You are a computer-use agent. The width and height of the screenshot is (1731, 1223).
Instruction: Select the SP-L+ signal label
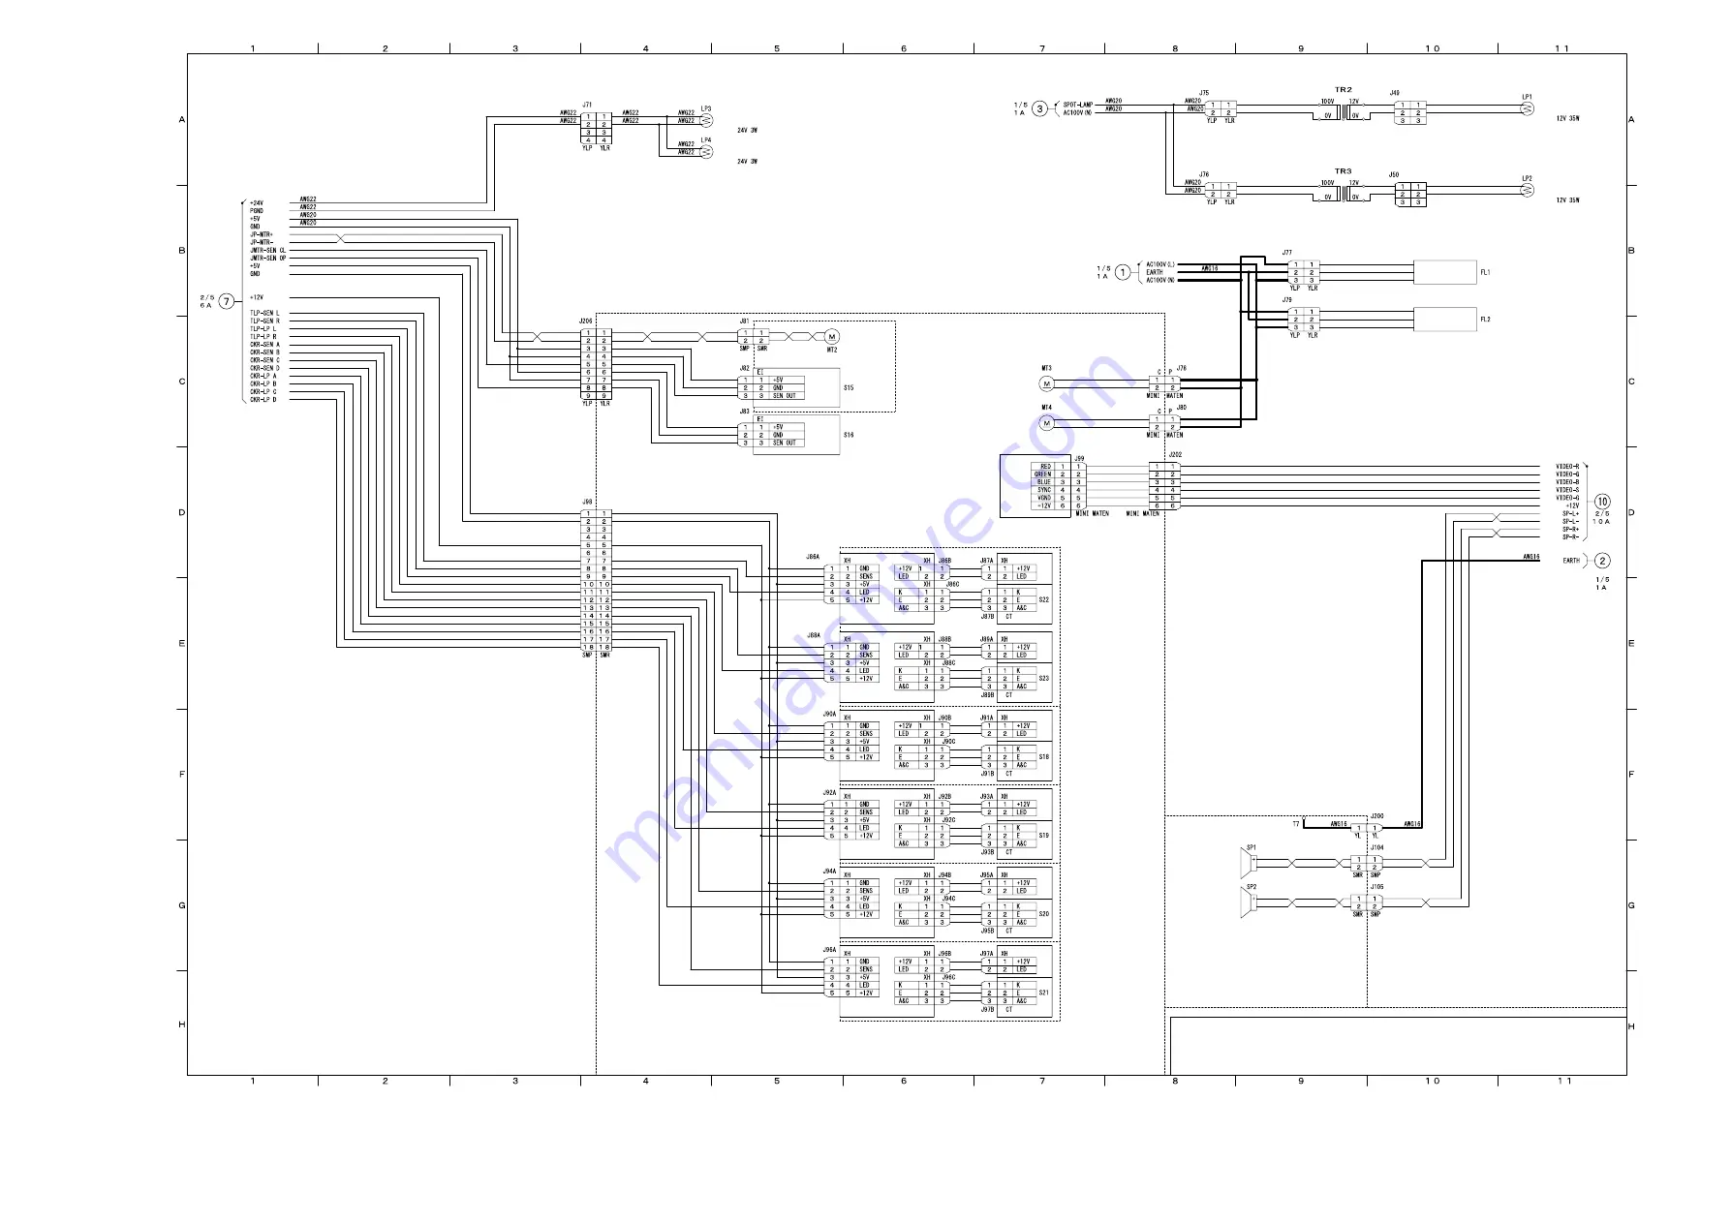1570,513
